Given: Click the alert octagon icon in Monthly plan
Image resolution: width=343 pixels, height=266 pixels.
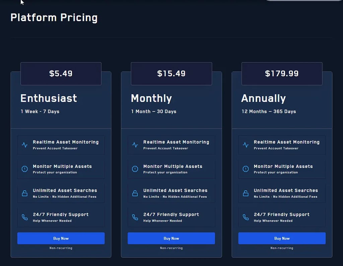Looking at the screenshot, I should coord(135,169).
